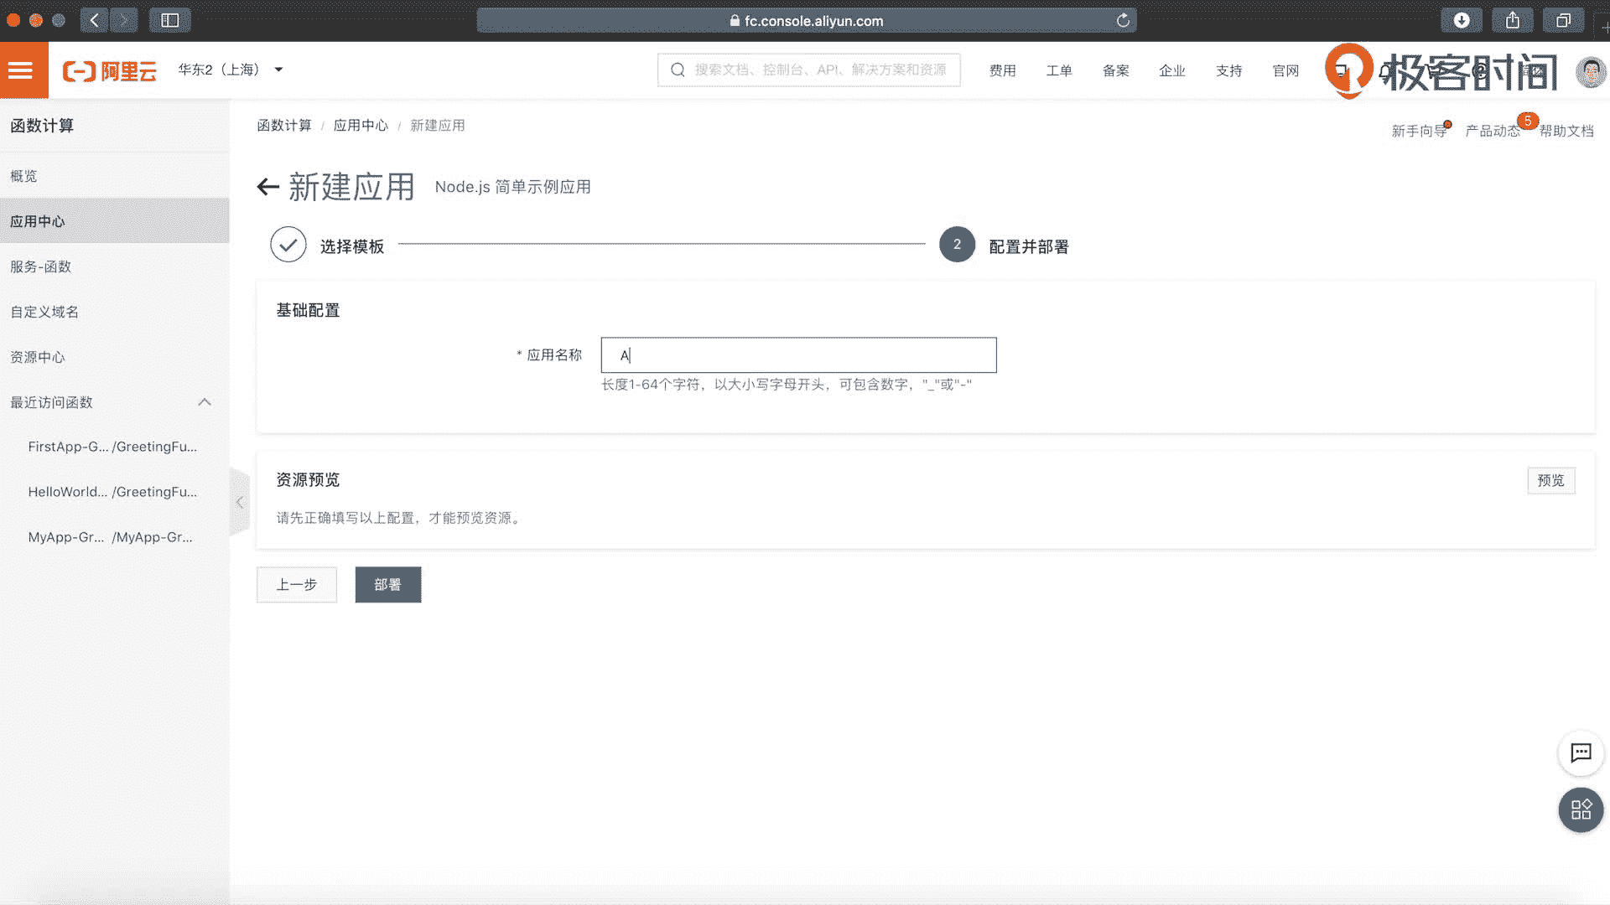Select 服务-函数 in the sidebar
Screen dimensions: 1610x905
pyautogui.click(x=40, y=266)
